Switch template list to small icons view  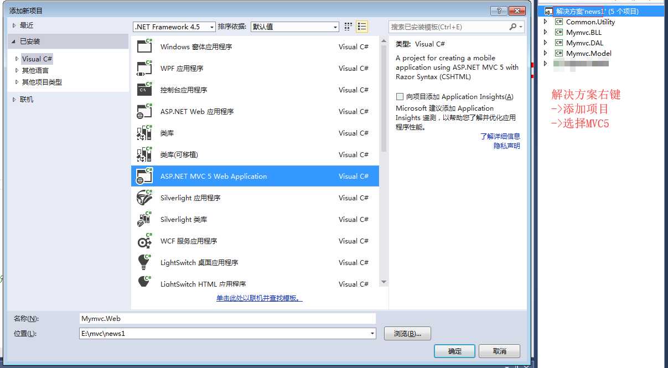[349, 27]
